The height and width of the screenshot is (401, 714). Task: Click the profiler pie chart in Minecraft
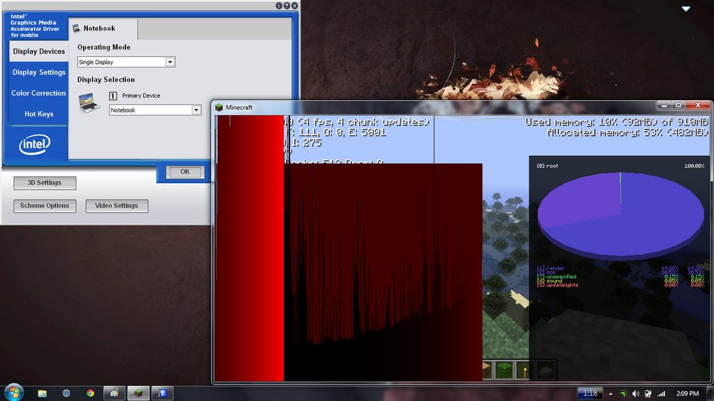pyautogui.click(x=621, y=215)
